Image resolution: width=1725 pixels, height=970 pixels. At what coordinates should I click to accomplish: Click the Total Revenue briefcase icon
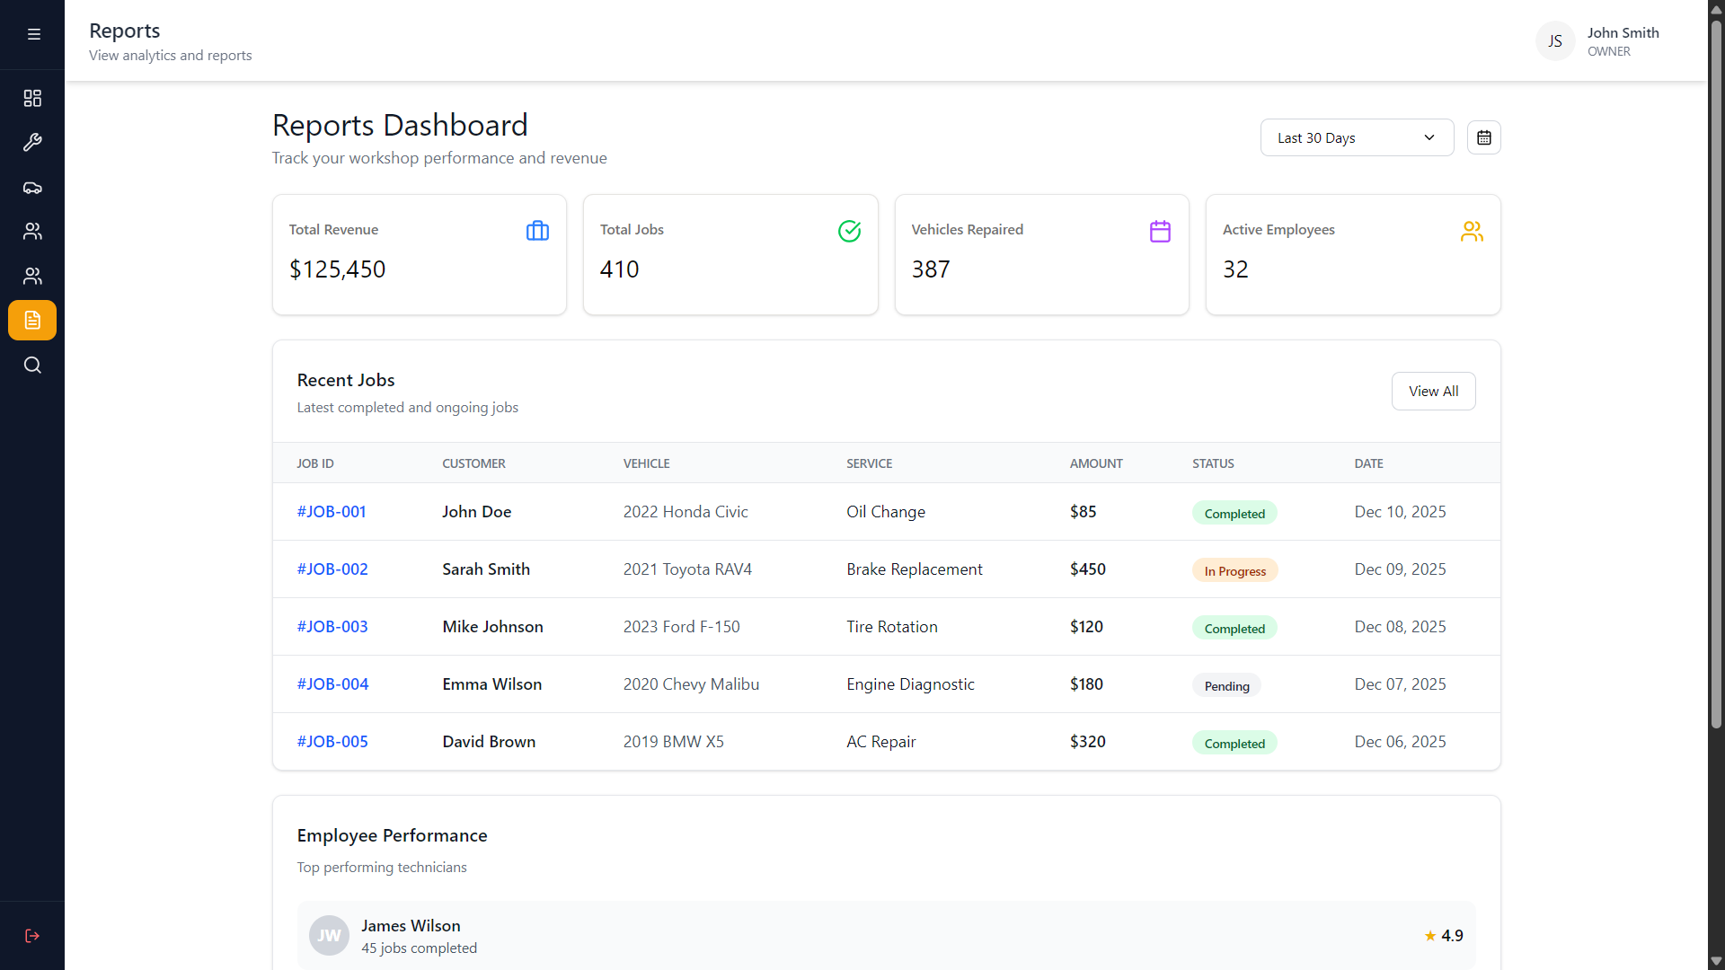[536, 231]
